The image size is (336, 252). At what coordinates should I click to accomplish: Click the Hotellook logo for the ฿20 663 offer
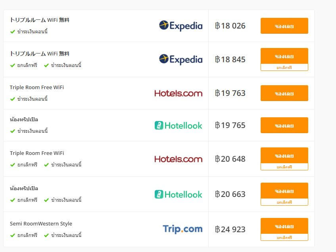click(x=178, y=194)
